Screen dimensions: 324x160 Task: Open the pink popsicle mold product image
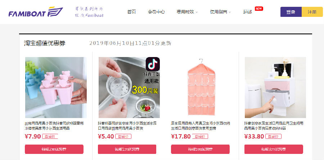coord(56,88)
